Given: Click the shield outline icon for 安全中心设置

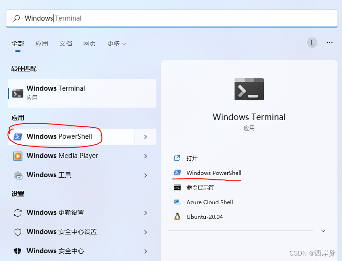Looking at the screenshot, I should coord(18,232).
